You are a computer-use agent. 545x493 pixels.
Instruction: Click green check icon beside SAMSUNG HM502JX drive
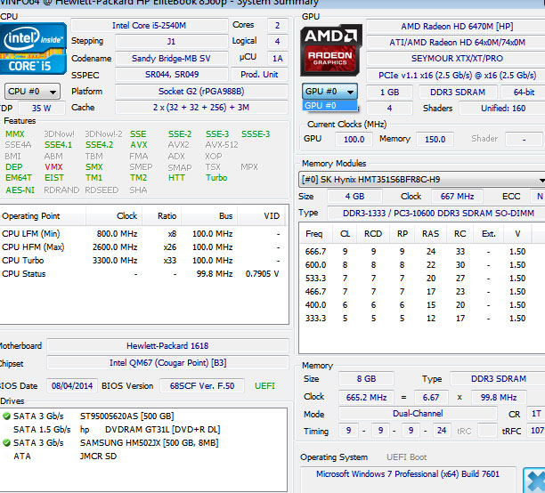(x=6, y=442)
